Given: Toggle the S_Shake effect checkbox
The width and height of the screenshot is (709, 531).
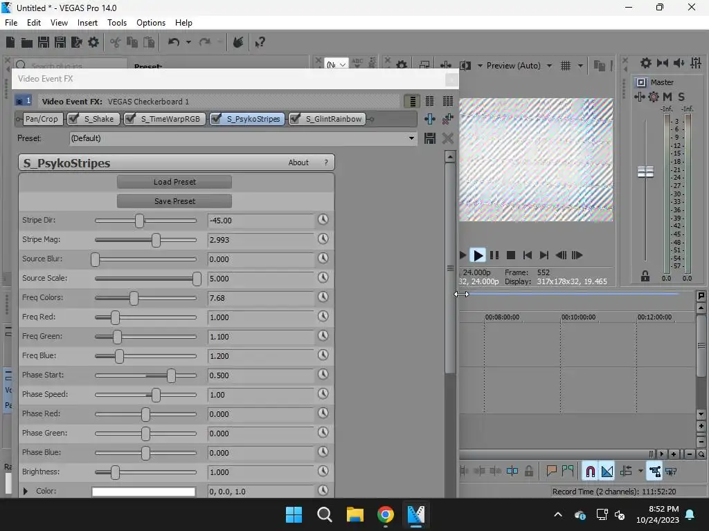Looking at the screenshot, I should pyautogui.click(x=73, y=119).
